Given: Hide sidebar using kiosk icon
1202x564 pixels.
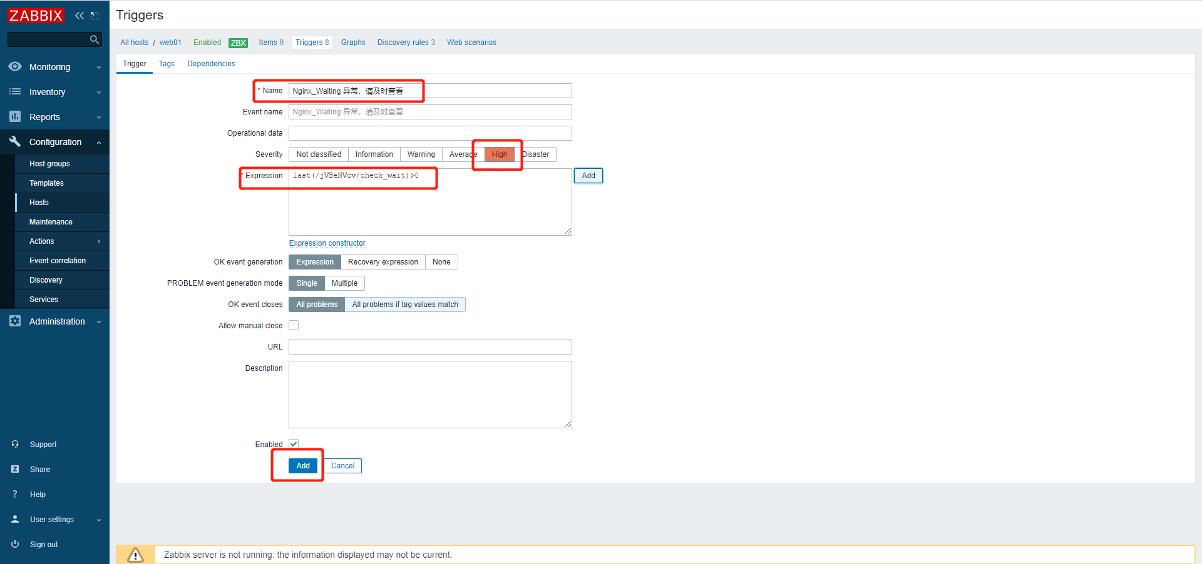Looking at the screenshot, I should (95, 16).
